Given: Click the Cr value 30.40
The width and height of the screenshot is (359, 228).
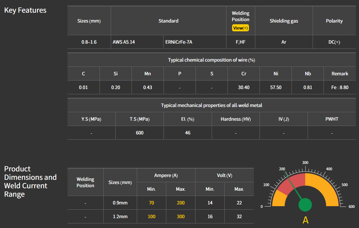Looking at the screenshot, I should click(244, 87).
